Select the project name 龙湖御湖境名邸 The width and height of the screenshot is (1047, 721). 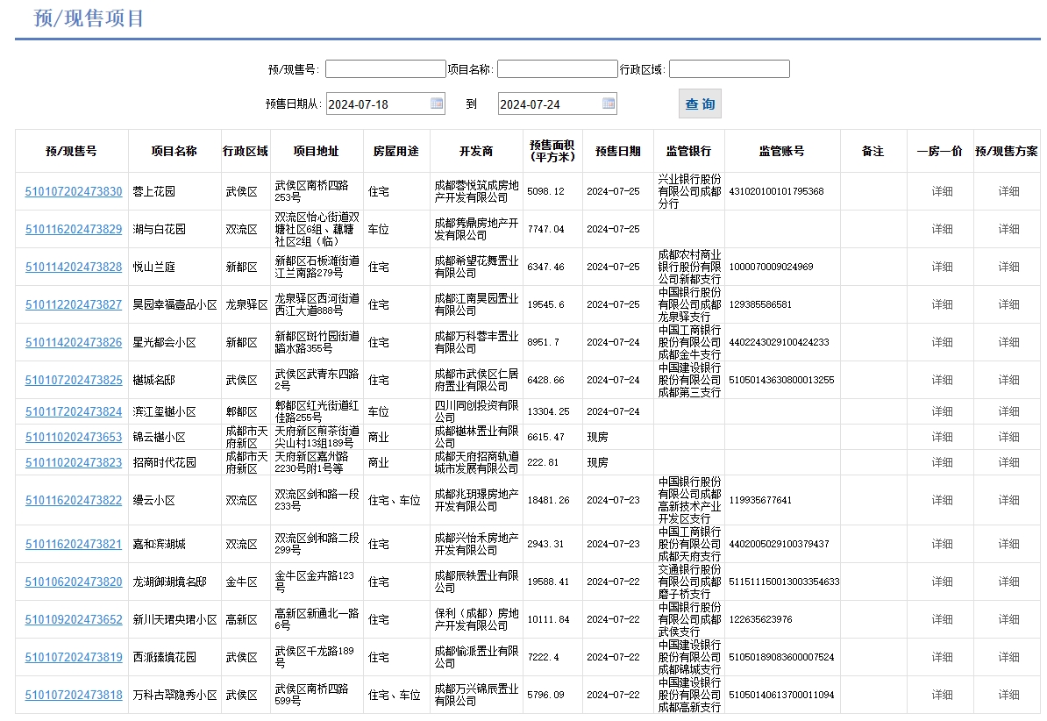[169, 582]
